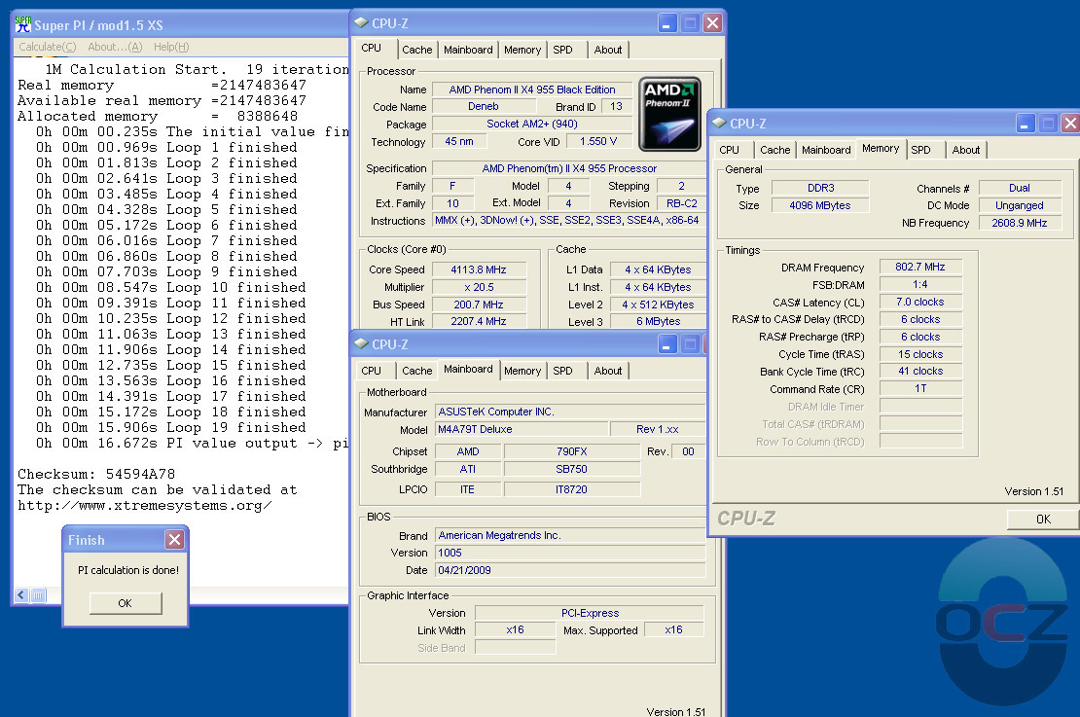Image resolution: width=1080 pixels, height=717 pixels.
Task: Select Cache tab in Mainboard CPU-Z window
Action: tap(416, 371)
